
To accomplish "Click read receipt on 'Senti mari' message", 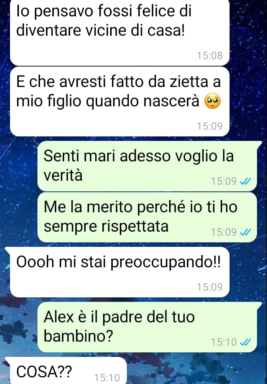I will coord(245,181).
